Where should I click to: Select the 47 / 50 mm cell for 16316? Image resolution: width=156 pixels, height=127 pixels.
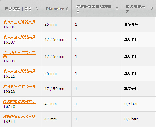point(56,89)
